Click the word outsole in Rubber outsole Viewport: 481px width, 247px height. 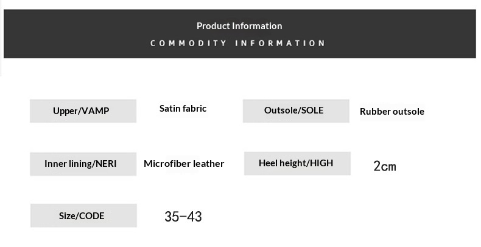coord(409,112)
